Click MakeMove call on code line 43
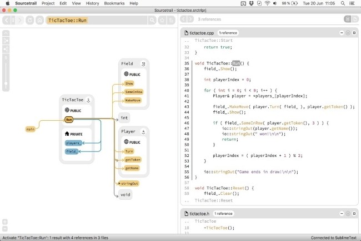The width and height of the screenshot is (361, 241). point(239,107)
